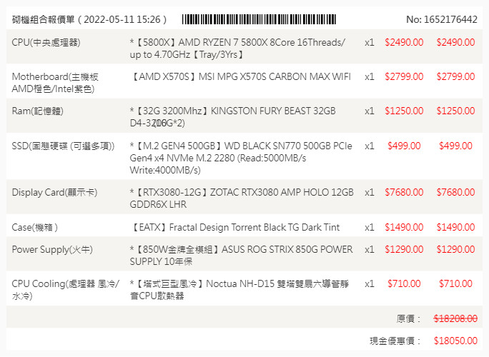Select the quotation title with date 2022-05-11

click(x=89, y=19)
